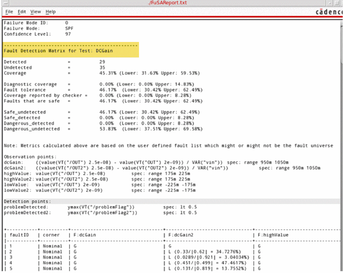
Task: Click the 'dcGain:' observation point label
Action: [13, 162]
